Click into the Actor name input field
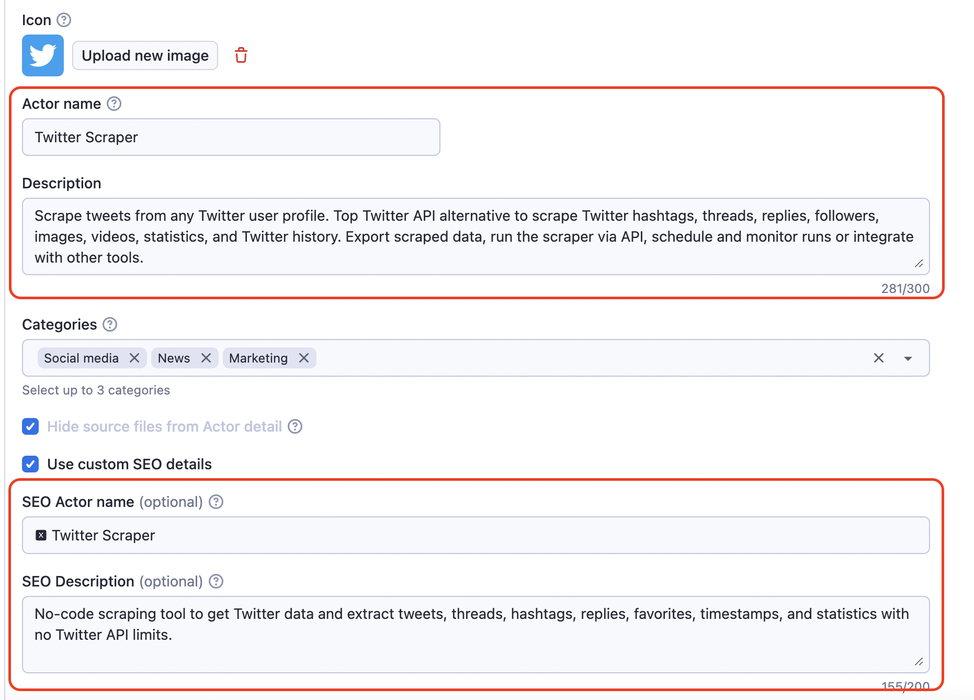The image size is (974, 700). (231, 137)
